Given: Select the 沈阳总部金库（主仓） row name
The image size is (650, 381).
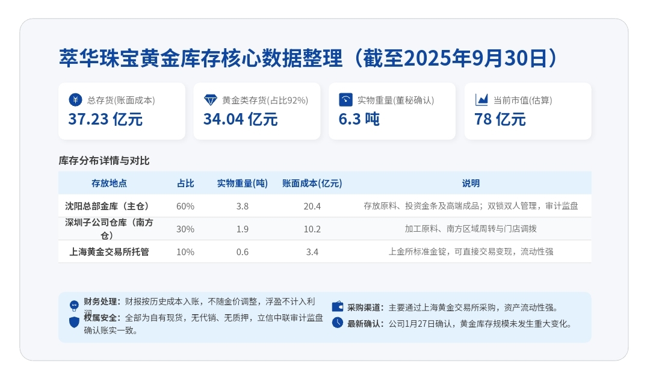Looking at the screenshot, I should pyautogui.click(x=109, y=206).
